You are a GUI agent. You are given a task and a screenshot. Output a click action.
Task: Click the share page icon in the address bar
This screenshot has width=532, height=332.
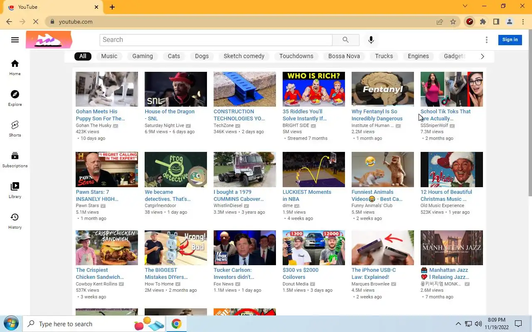coord(440,22)
